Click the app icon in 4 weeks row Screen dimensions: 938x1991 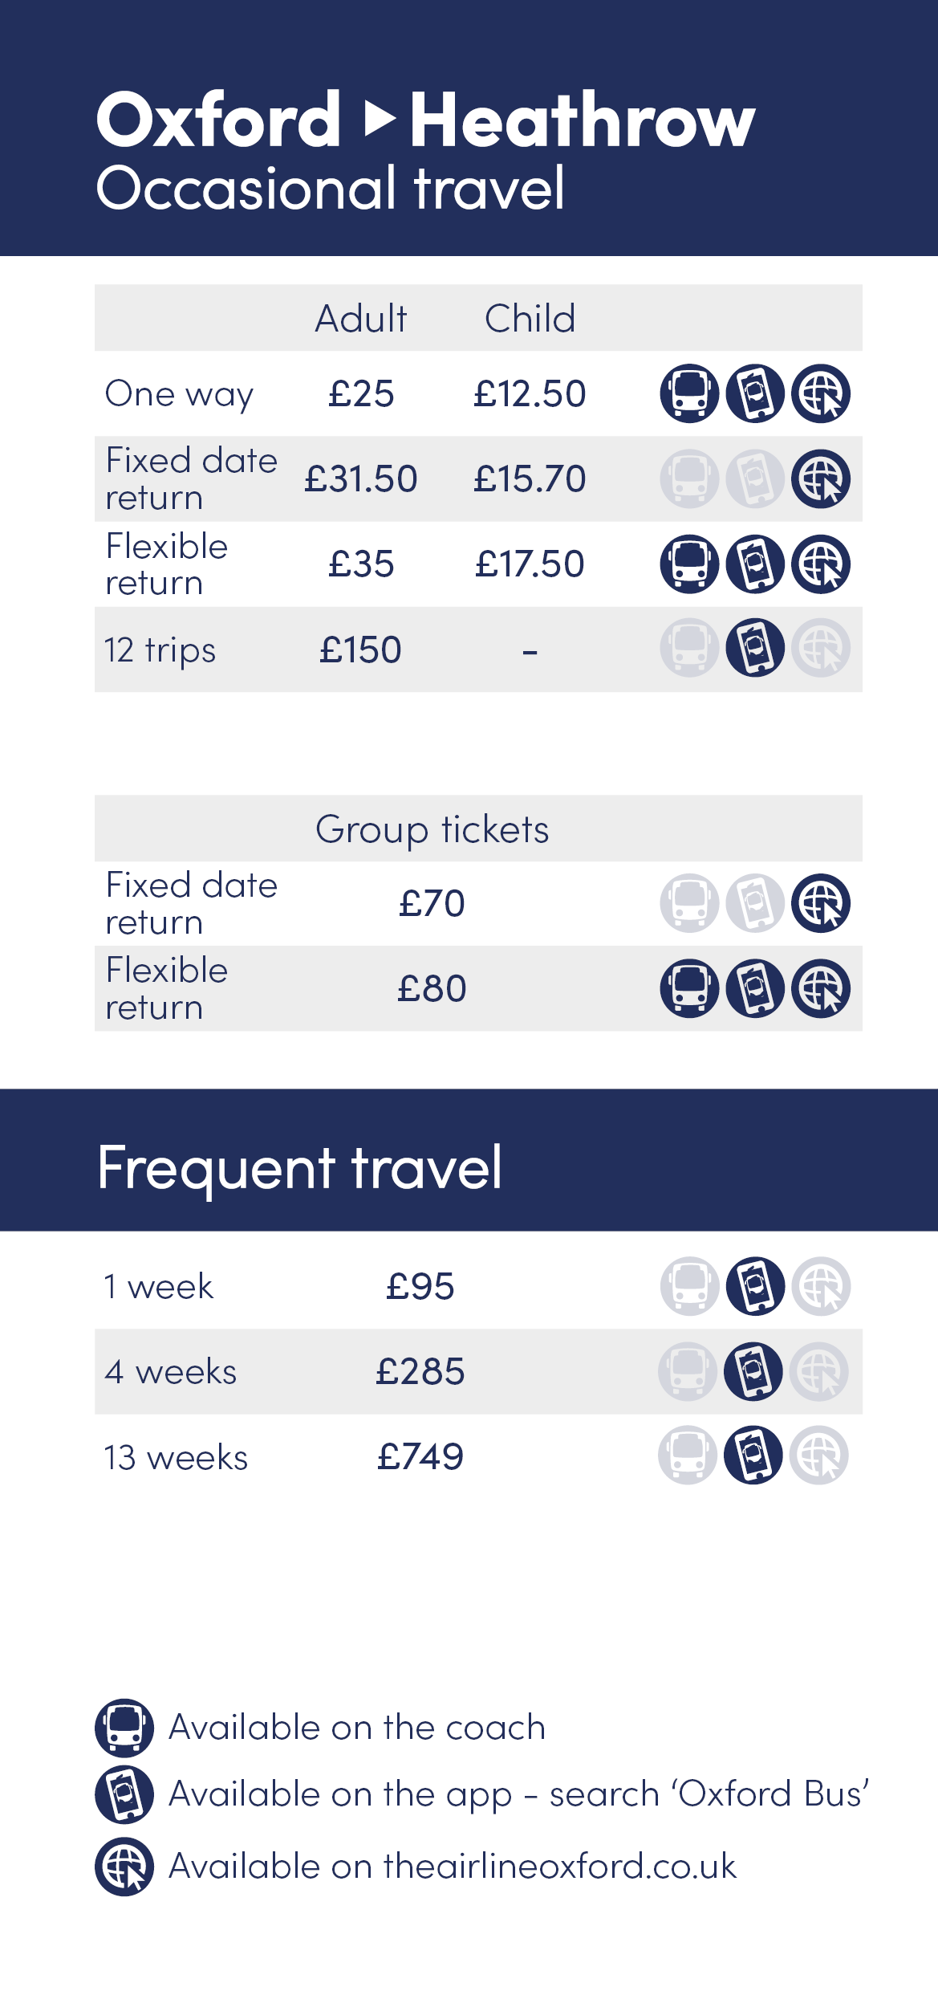(753, 1371)
